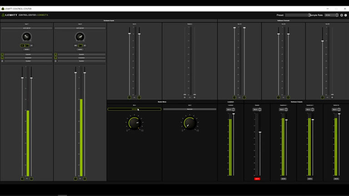Open the Mobile Out mix source dropdown
349x196 pixels.
coord(336,109)
